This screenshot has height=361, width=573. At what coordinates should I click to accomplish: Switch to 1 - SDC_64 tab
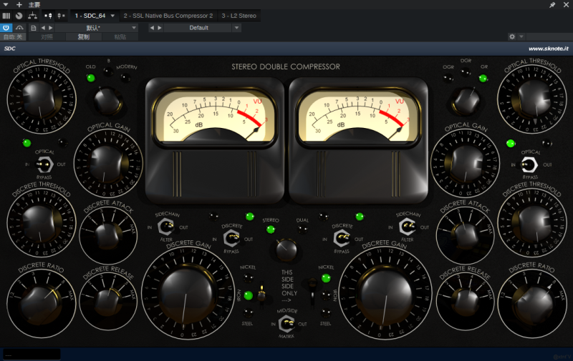tap(90, 16)
